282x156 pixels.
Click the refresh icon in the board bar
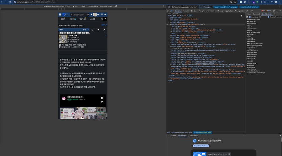point(92,30)
